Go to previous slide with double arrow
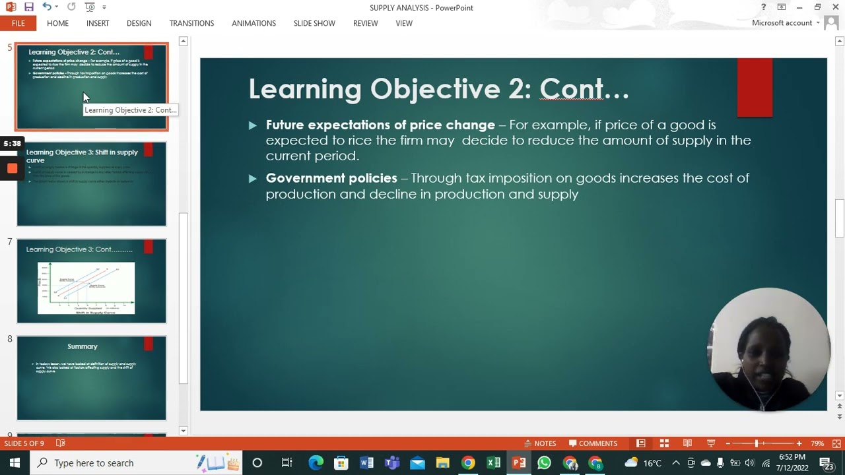Image resolution: width=845 pixels, height=475 pixels. click(840, 408)
